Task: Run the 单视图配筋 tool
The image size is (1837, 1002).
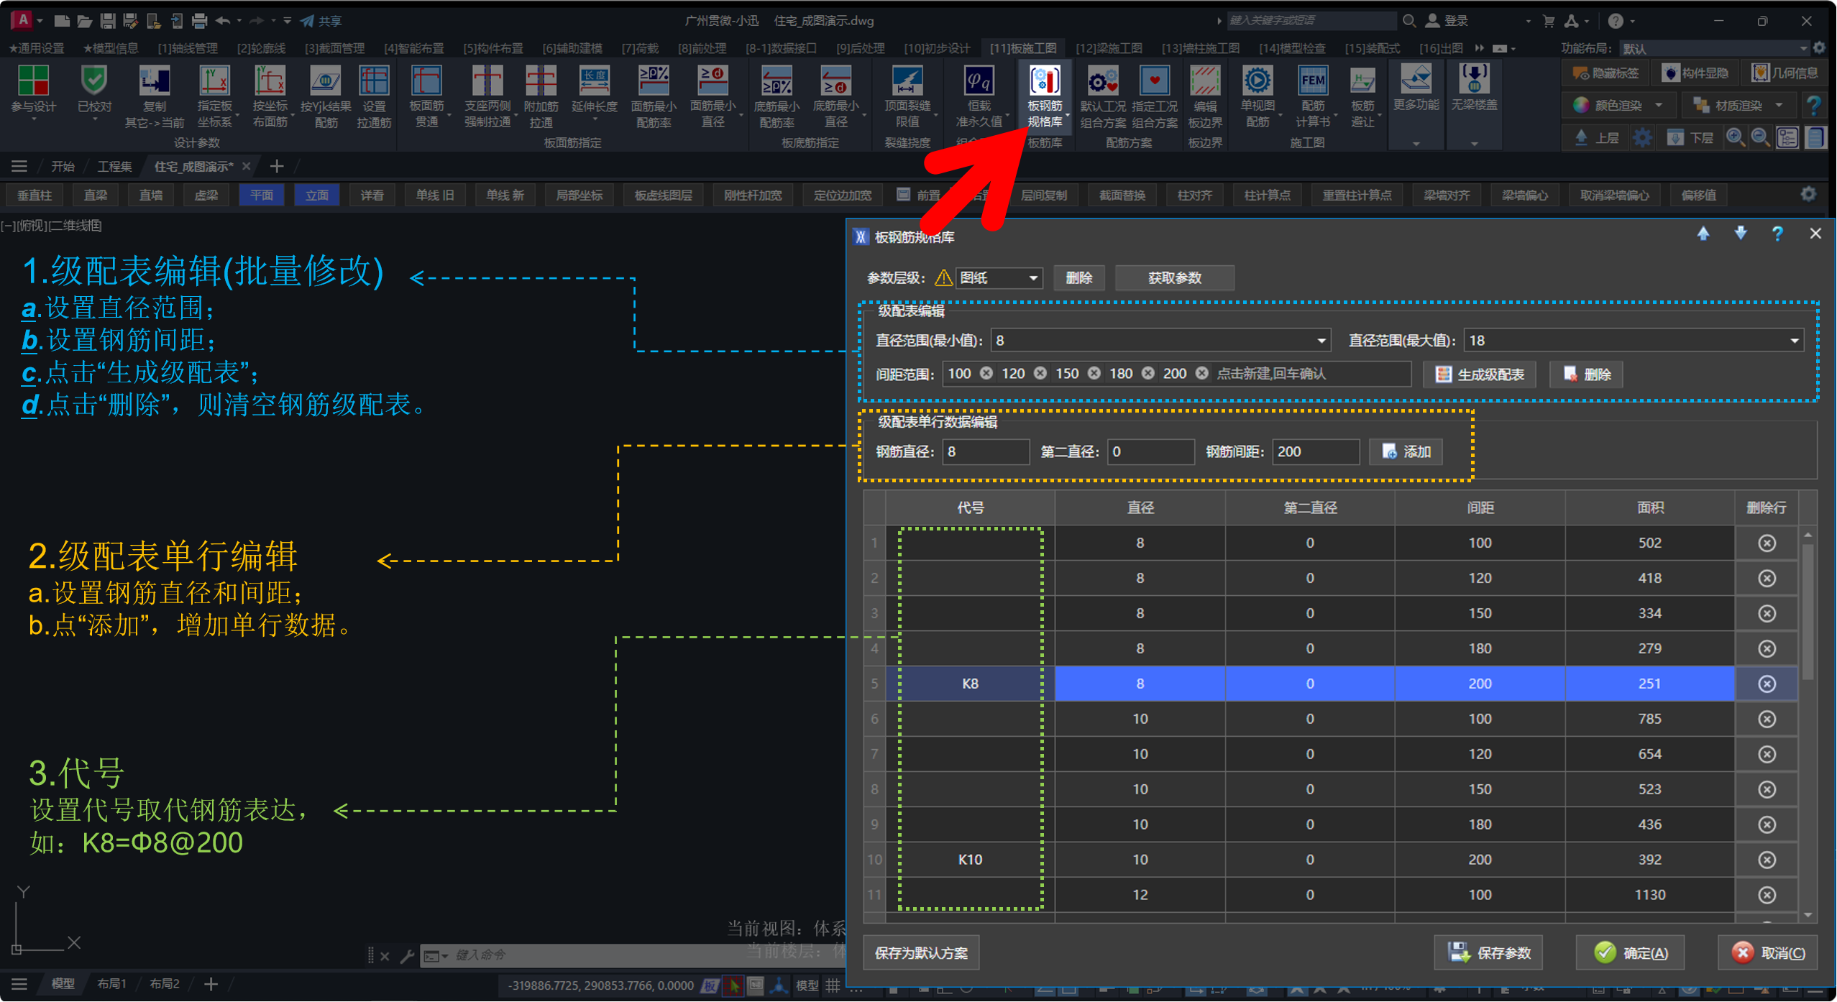Action: pos(1258,96)
